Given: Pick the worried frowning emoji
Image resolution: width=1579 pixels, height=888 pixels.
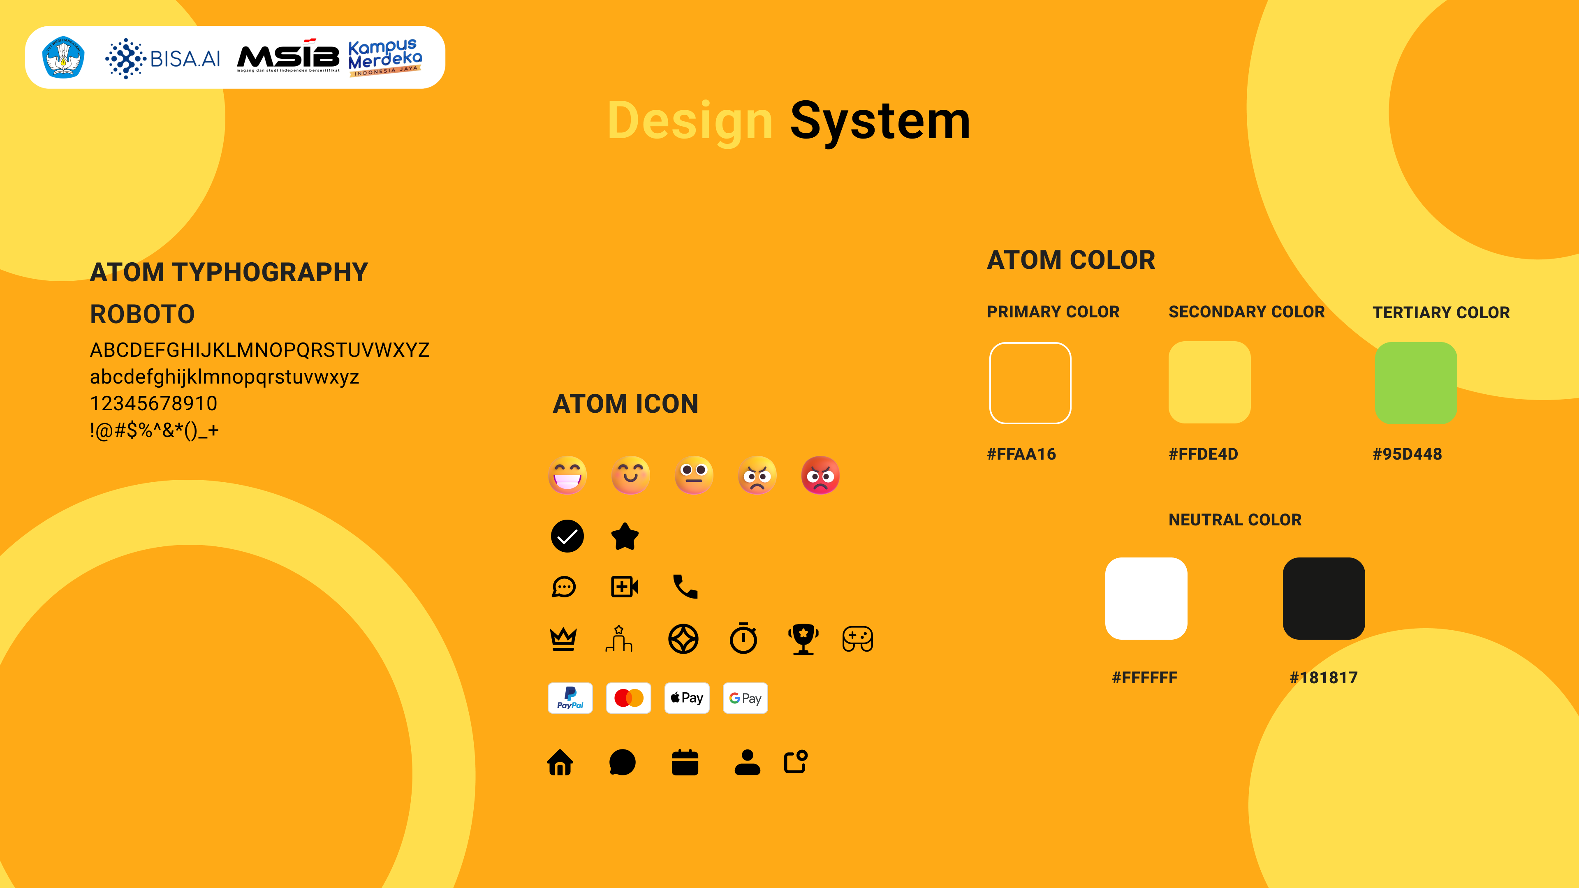Looking at the screenshot, I should (757, 475).
